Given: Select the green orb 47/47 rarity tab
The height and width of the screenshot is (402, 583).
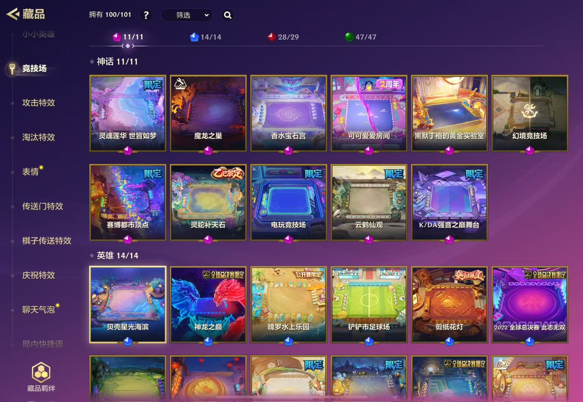Looking at the screenshot, I should tap(360, 37).
